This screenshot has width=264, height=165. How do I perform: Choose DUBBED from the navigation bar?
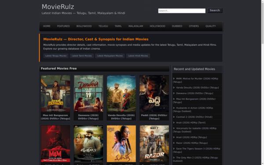pyautogui.click(x=177, y=26)
